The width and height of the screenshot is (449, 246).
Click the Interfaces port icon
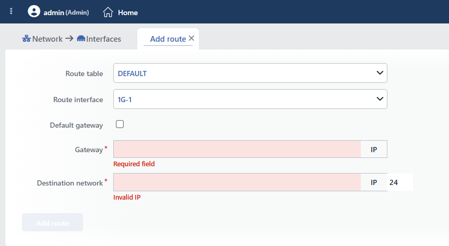tap(81, 38)
